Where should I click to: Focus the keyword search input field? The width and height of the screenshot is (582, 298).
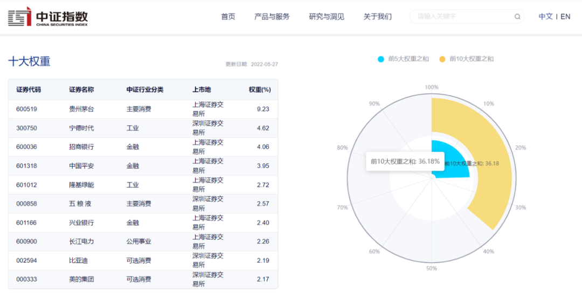pyautogui.click(x=467, y=17)
